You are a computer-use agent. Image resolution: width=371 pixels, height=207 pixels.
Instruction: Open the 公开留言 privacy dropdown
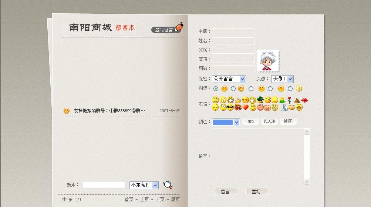point(229,79)
